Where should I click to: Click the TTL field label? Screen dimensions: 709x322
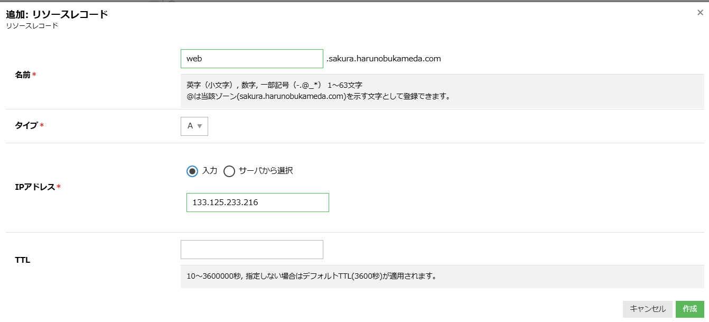point(22,260)
